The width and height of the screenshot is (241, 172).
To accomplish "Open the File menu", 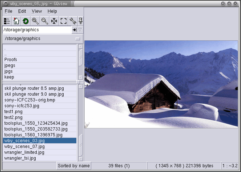I will point(8,11).
